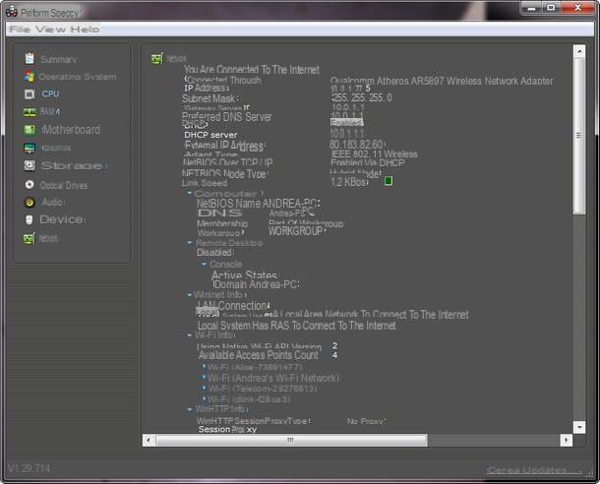Screen dimensions: 600x484
Task: Click the vertical scrollbar up arrow
Action: tap(579, 51)
